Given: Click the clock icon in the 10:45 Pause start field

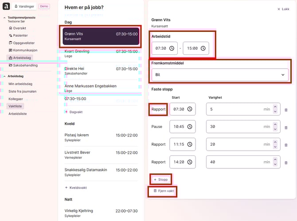Looking at the screenshot, I should (x=190, y=127).
